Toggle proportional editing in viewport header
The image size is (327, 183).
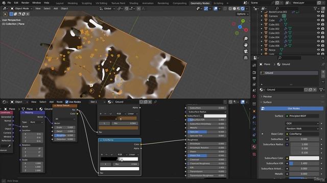pyautogui.click(x=138, y=9)
